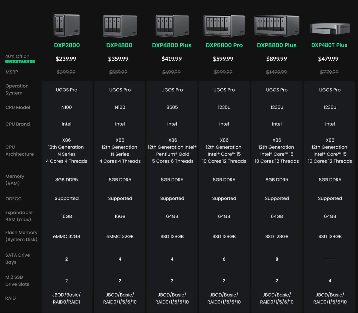Click the crossed-out $399.99 MSRP

click(x=66, y=72)
